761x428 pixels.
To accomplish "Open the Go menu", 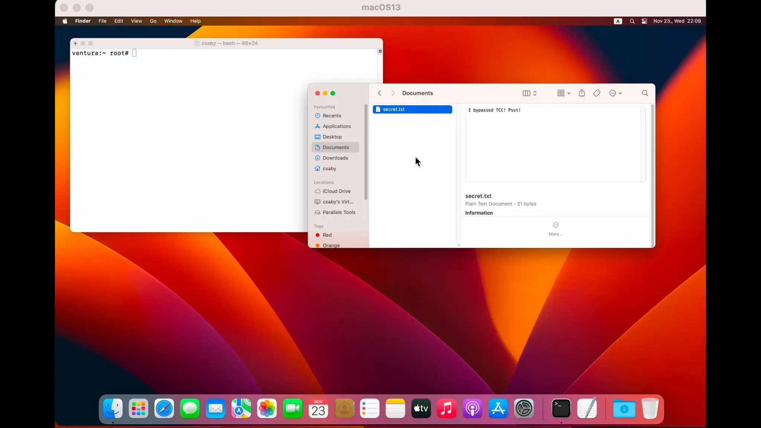I will [x=153, y=21].
